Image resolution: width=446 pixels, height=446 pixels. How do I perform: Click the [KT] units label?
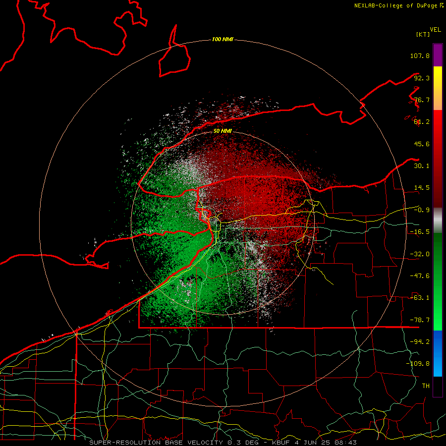click(423, 34)
